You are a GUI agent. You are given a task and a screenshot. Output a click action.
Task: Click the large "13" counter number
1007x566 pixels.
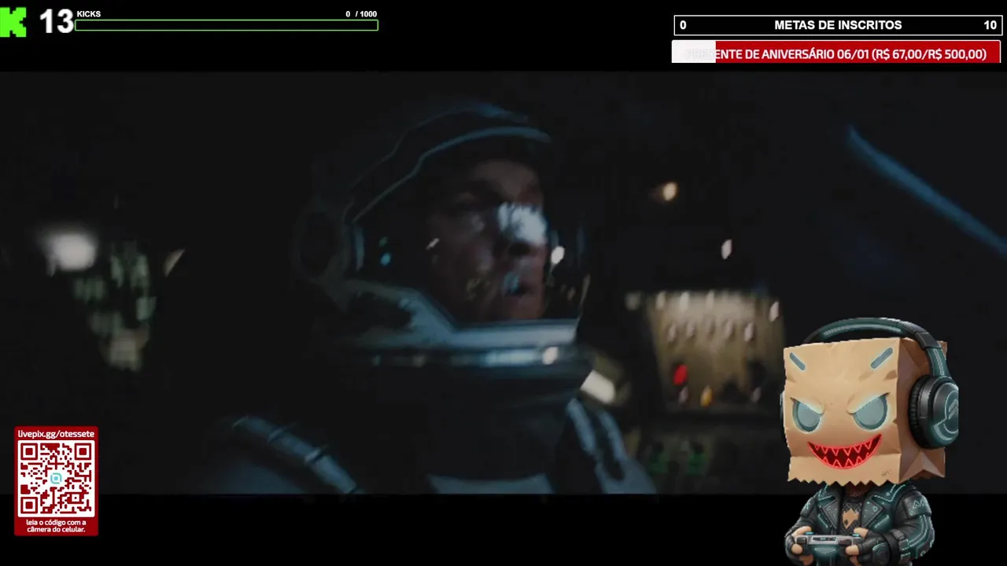tap(56, 22)
